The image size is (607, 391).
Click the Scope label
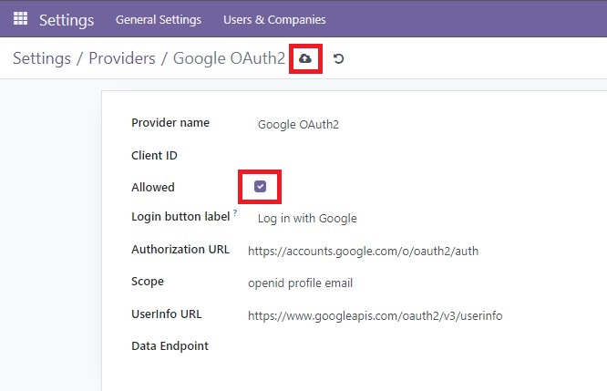click(148, 282)
